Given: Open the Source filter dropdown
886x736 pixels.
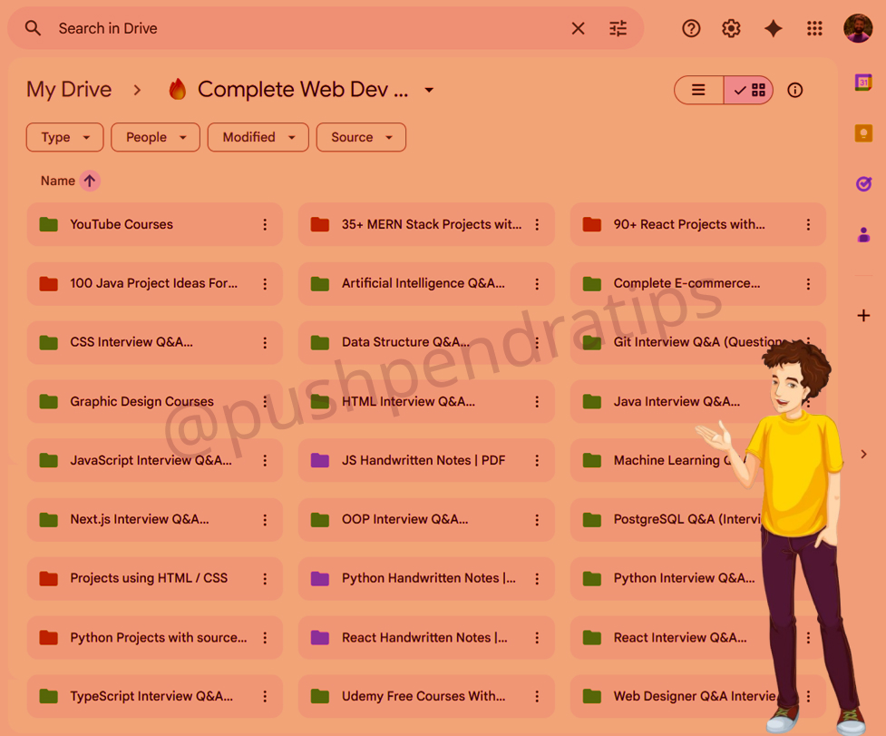Looking at the screenshot, I should pos(361,137).
